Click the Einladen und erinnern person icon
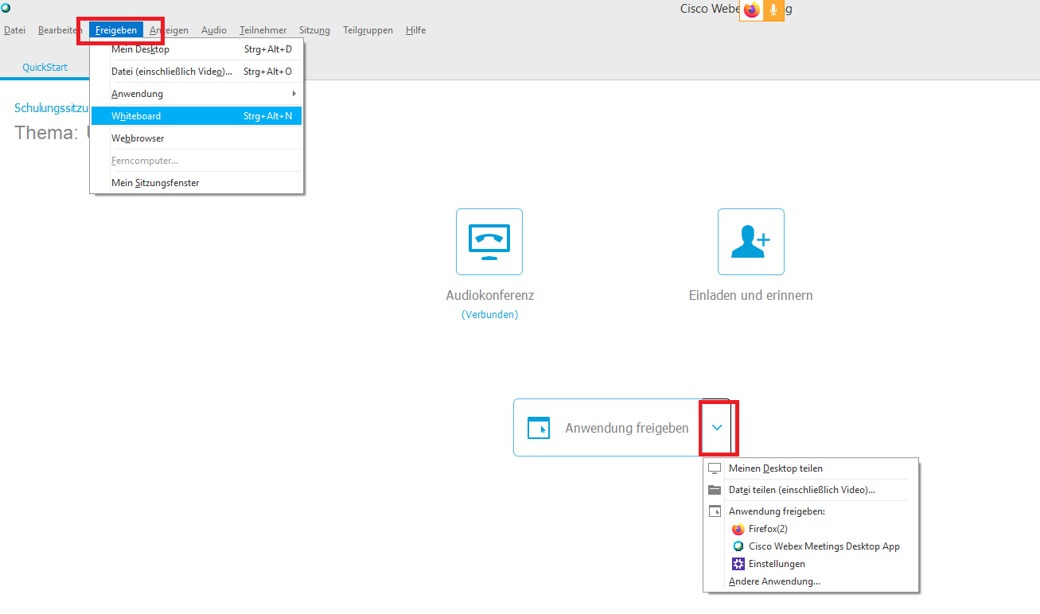This screenshot has height=614, width=1040. point(751,242)
